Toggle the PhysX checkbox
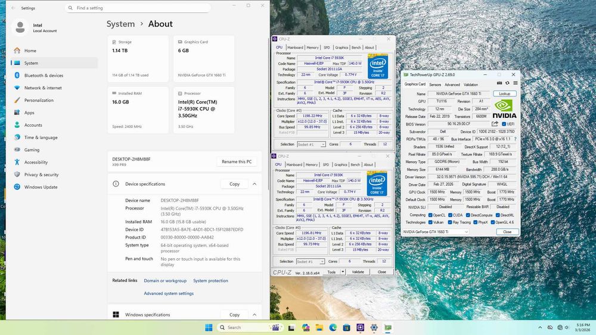 coord(475,223)
